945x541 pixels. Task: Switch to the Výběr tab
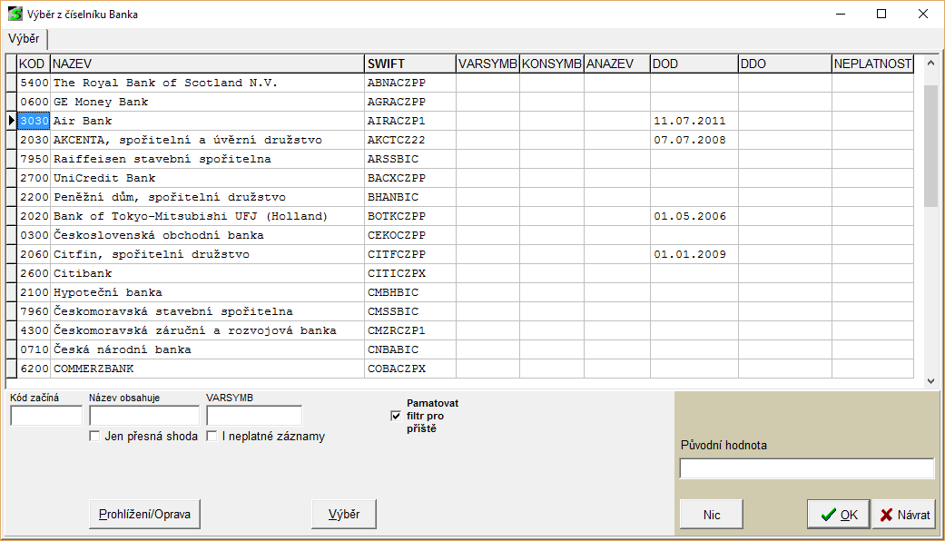point(25,38)
